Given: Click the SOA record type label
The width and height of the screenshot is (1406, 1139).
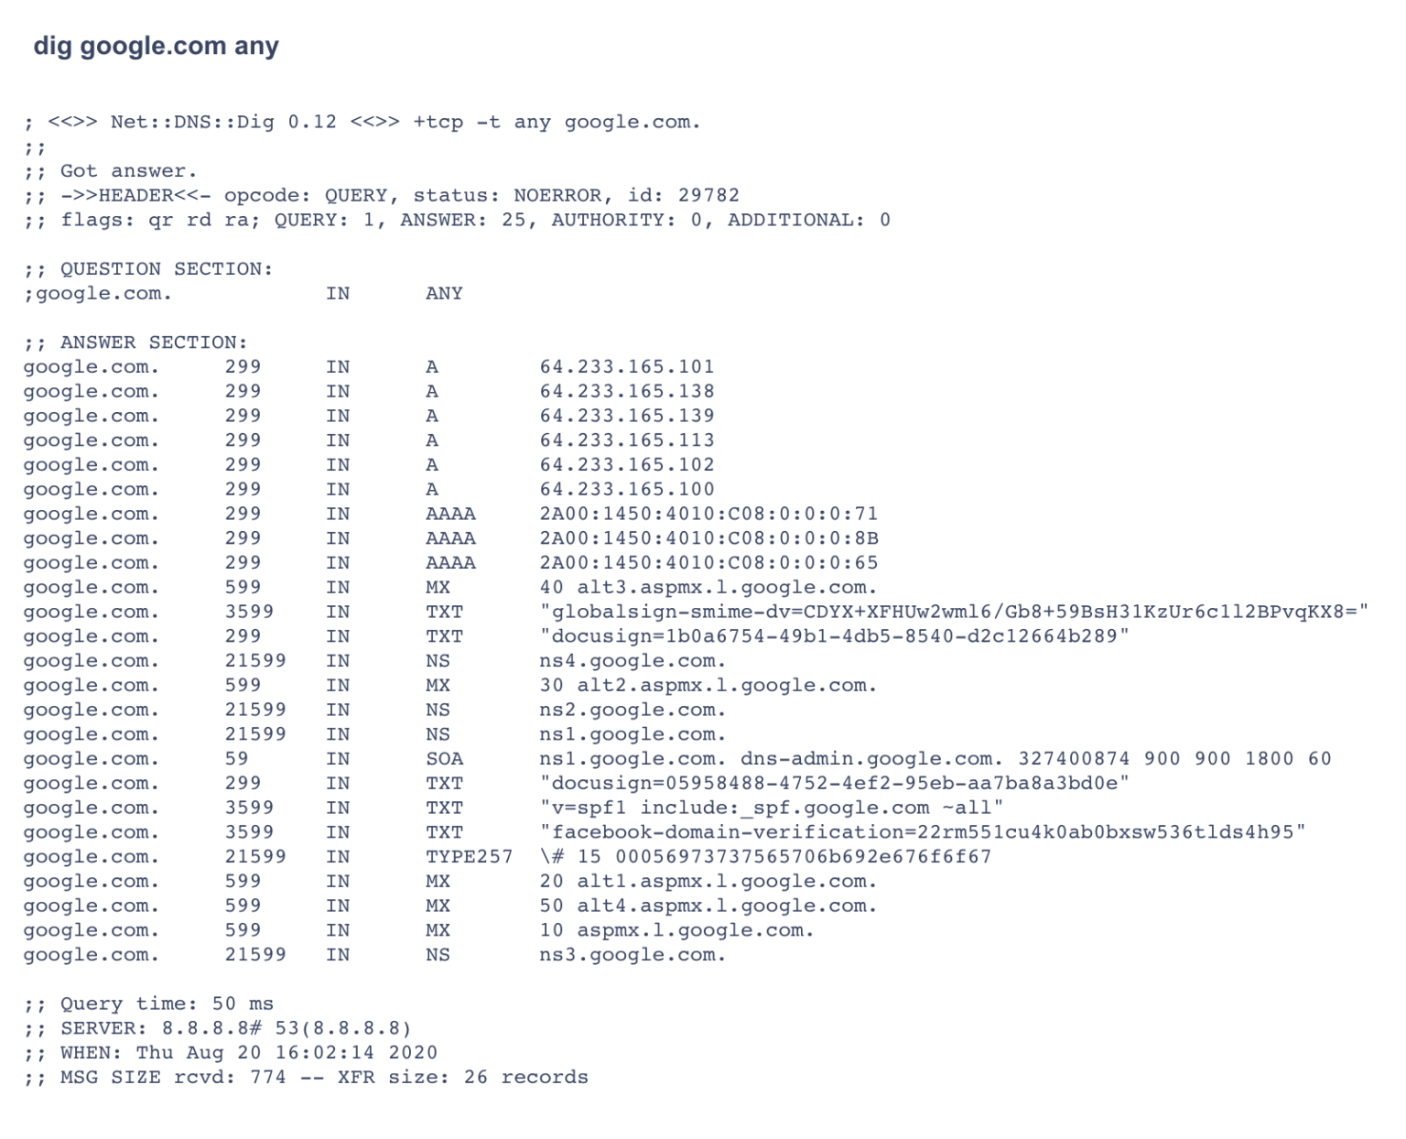Looking at the screenshot, I should pyautogui.click(x=444, y=759).
